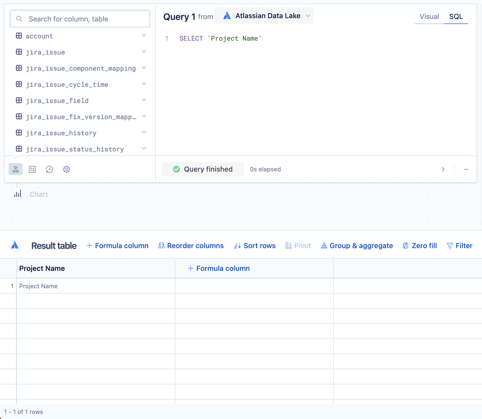Click table icon beside jira_issue_history
This screenshot has height=419, width=482.
coord(19,133)
